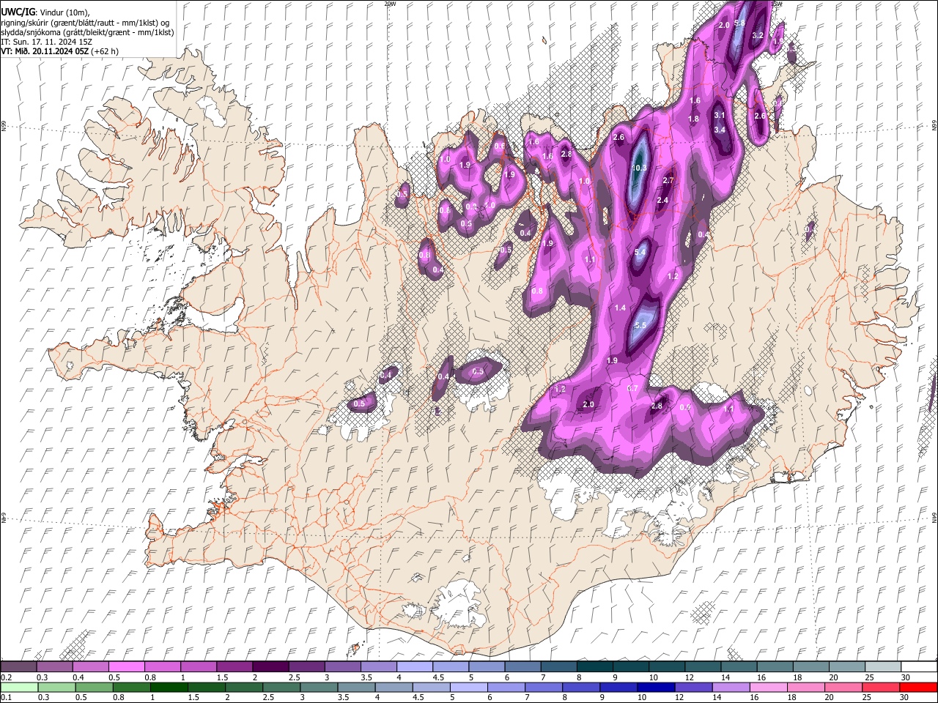Select the 8–9 dark teal snow-scale swatch
Viewport: 938px width, 703px height.
594,667
